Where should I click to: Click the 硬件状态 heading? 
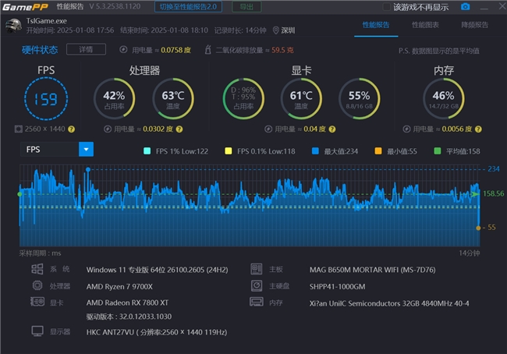(x=40, y=50)
